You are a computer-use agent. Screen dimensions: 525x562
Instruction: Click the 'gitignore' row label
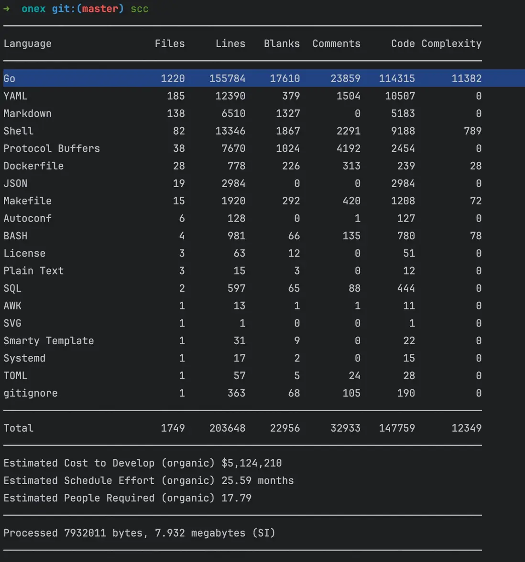pyautogui.click(x=31, y=393)
